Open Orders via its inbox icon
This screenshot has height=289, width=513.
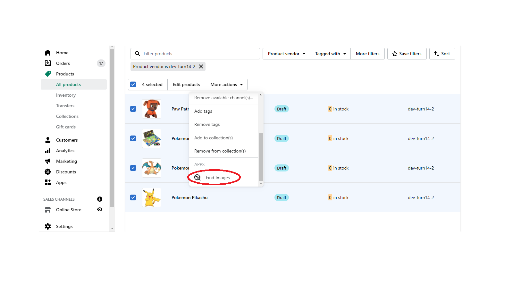[x=48, y=63]
